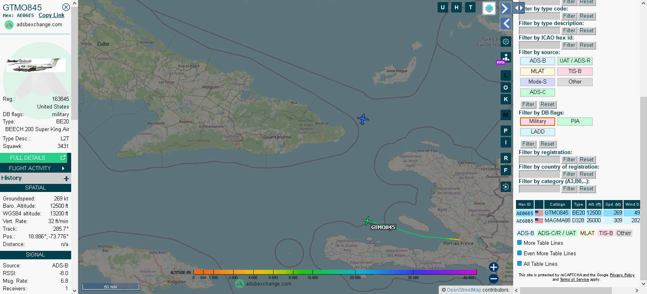Toggle the UAT / ADS-R source filter
The width and height of the screenshot is (647, 294).
click(x=575, y=61)
